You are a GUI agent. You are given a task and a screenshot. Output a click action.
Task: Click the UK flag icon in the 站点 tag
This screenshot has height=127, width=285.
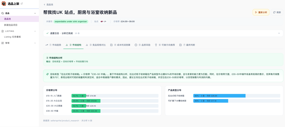tap(102, 21)
